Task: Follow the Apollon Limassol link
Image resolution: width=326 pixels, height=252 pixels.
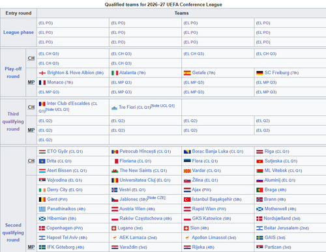Action: (209, 238)
